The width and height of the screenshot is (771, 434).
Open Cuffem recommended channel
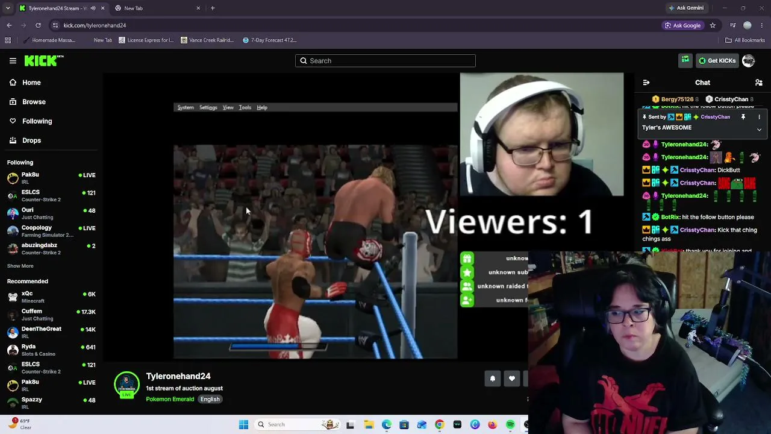pyautogui.click(x=51, y=314)
